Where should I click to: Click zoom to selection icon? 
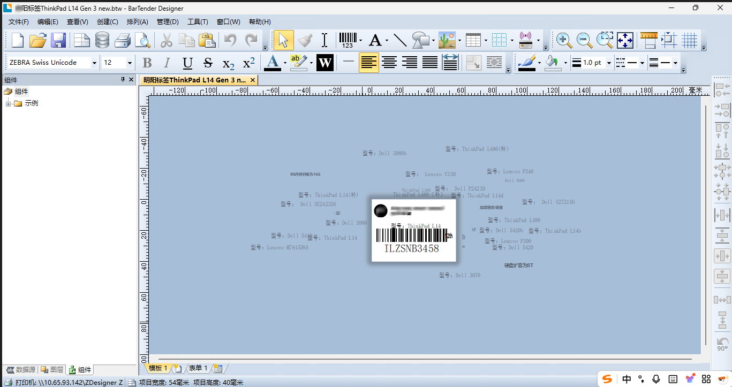[605, 40]
